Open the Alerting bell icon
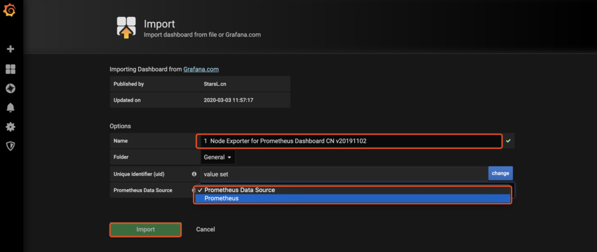 pyautogui.click(x=10, y=108)
